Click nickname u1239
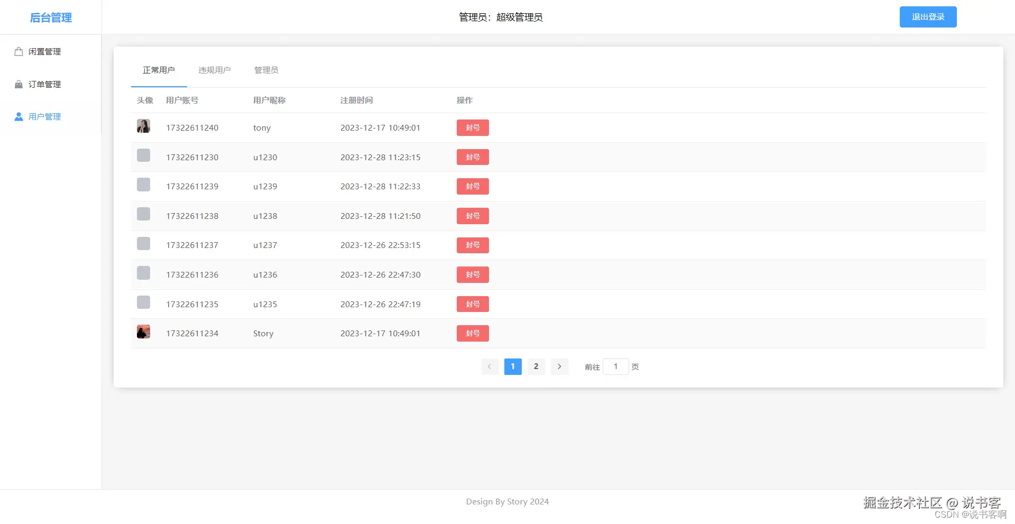 (265, 186)
